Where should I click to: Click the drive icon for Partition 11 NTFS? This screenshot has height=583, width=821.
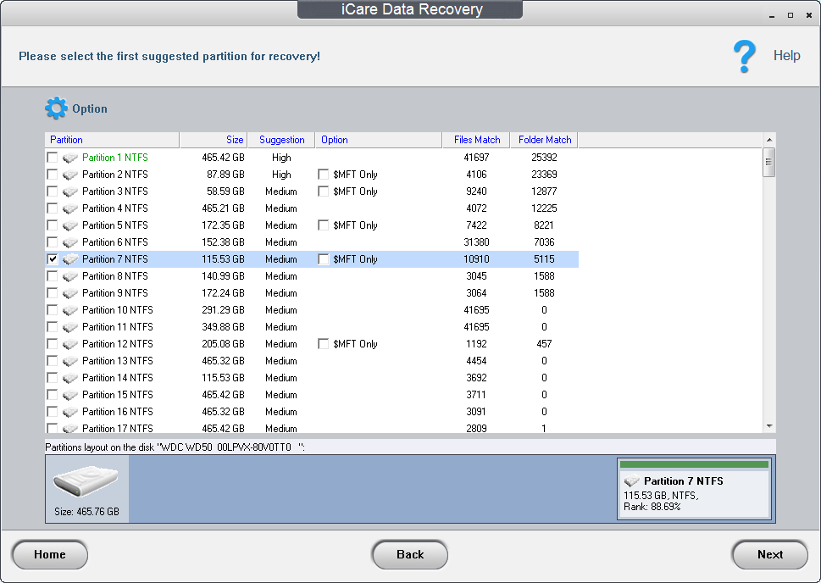pos(70,327)
